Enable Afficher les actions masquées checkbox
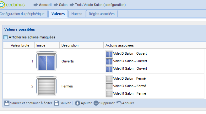The image size is (206, 114). pyautogui.click(x=6, y=37)
